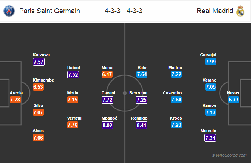Select Bale's 7.64 rating badge
252x163 pixels.
tap(142, 74)
